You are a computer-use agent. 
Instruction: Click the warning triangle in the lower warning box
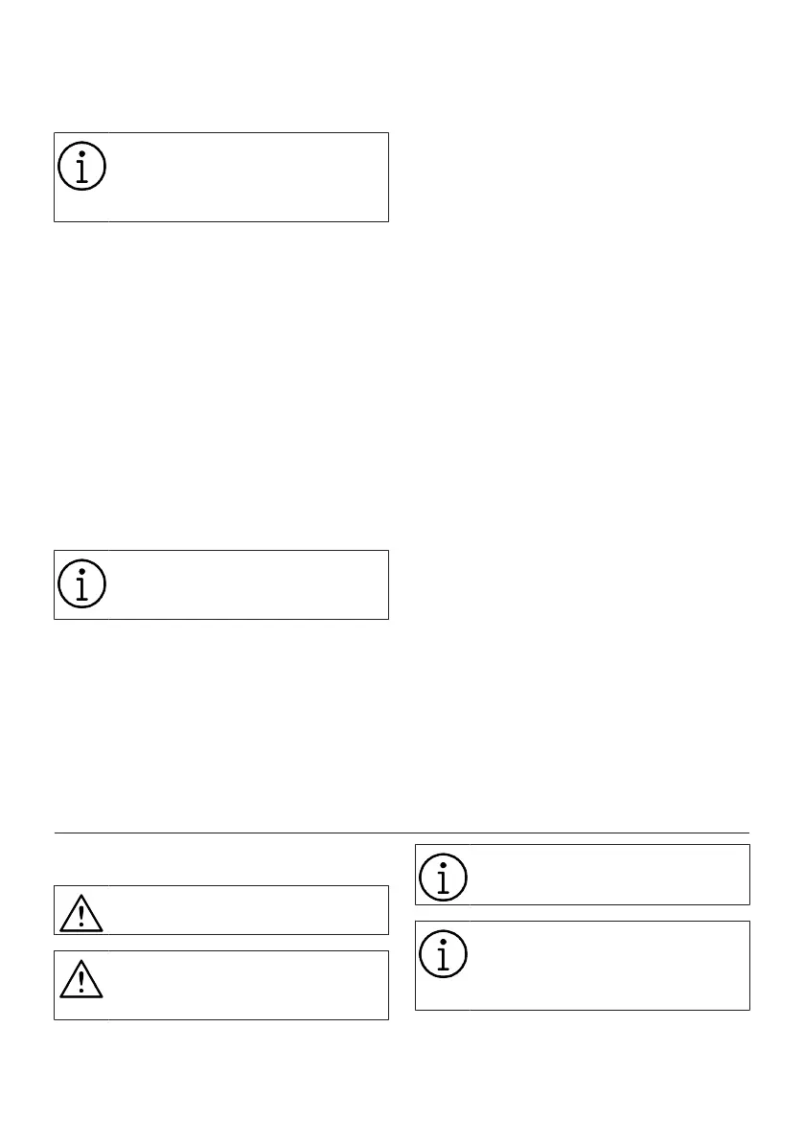point(81,978)
